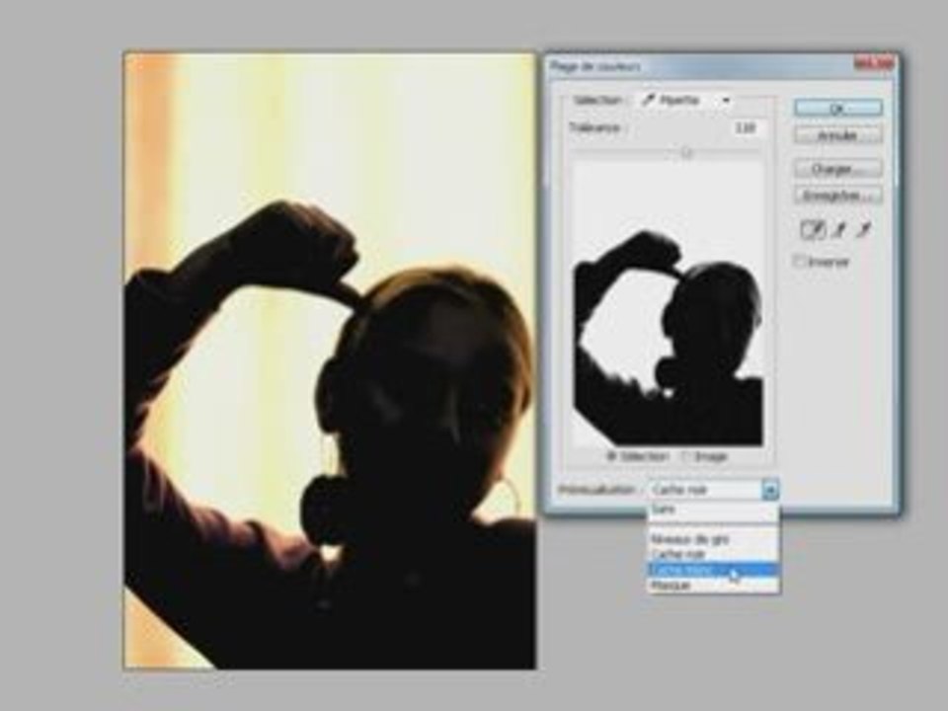Viewport: 948px width, 711px height.
Task: Click the silhouette preview in the dialog
Action: 669,304
